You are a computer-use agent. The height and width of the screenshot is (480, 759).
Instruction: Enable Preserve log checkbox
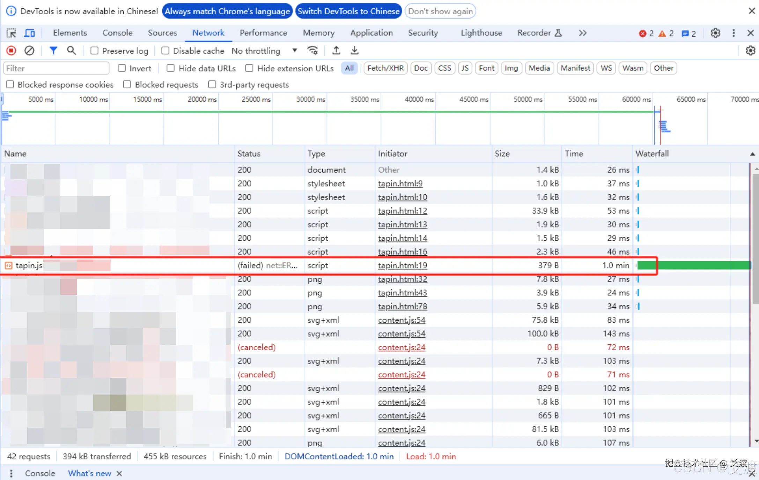(94, 51)
